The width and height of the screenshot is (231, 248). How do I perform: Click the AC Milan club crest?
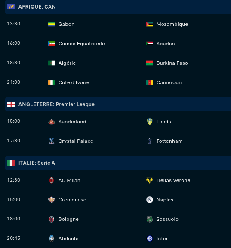(x=52, y=180)
